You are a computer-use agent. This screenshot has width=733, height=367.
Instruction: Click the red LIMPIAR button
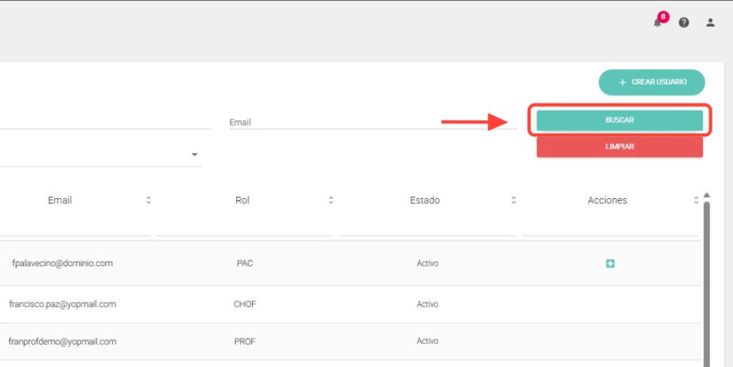(x=619, y=147)
